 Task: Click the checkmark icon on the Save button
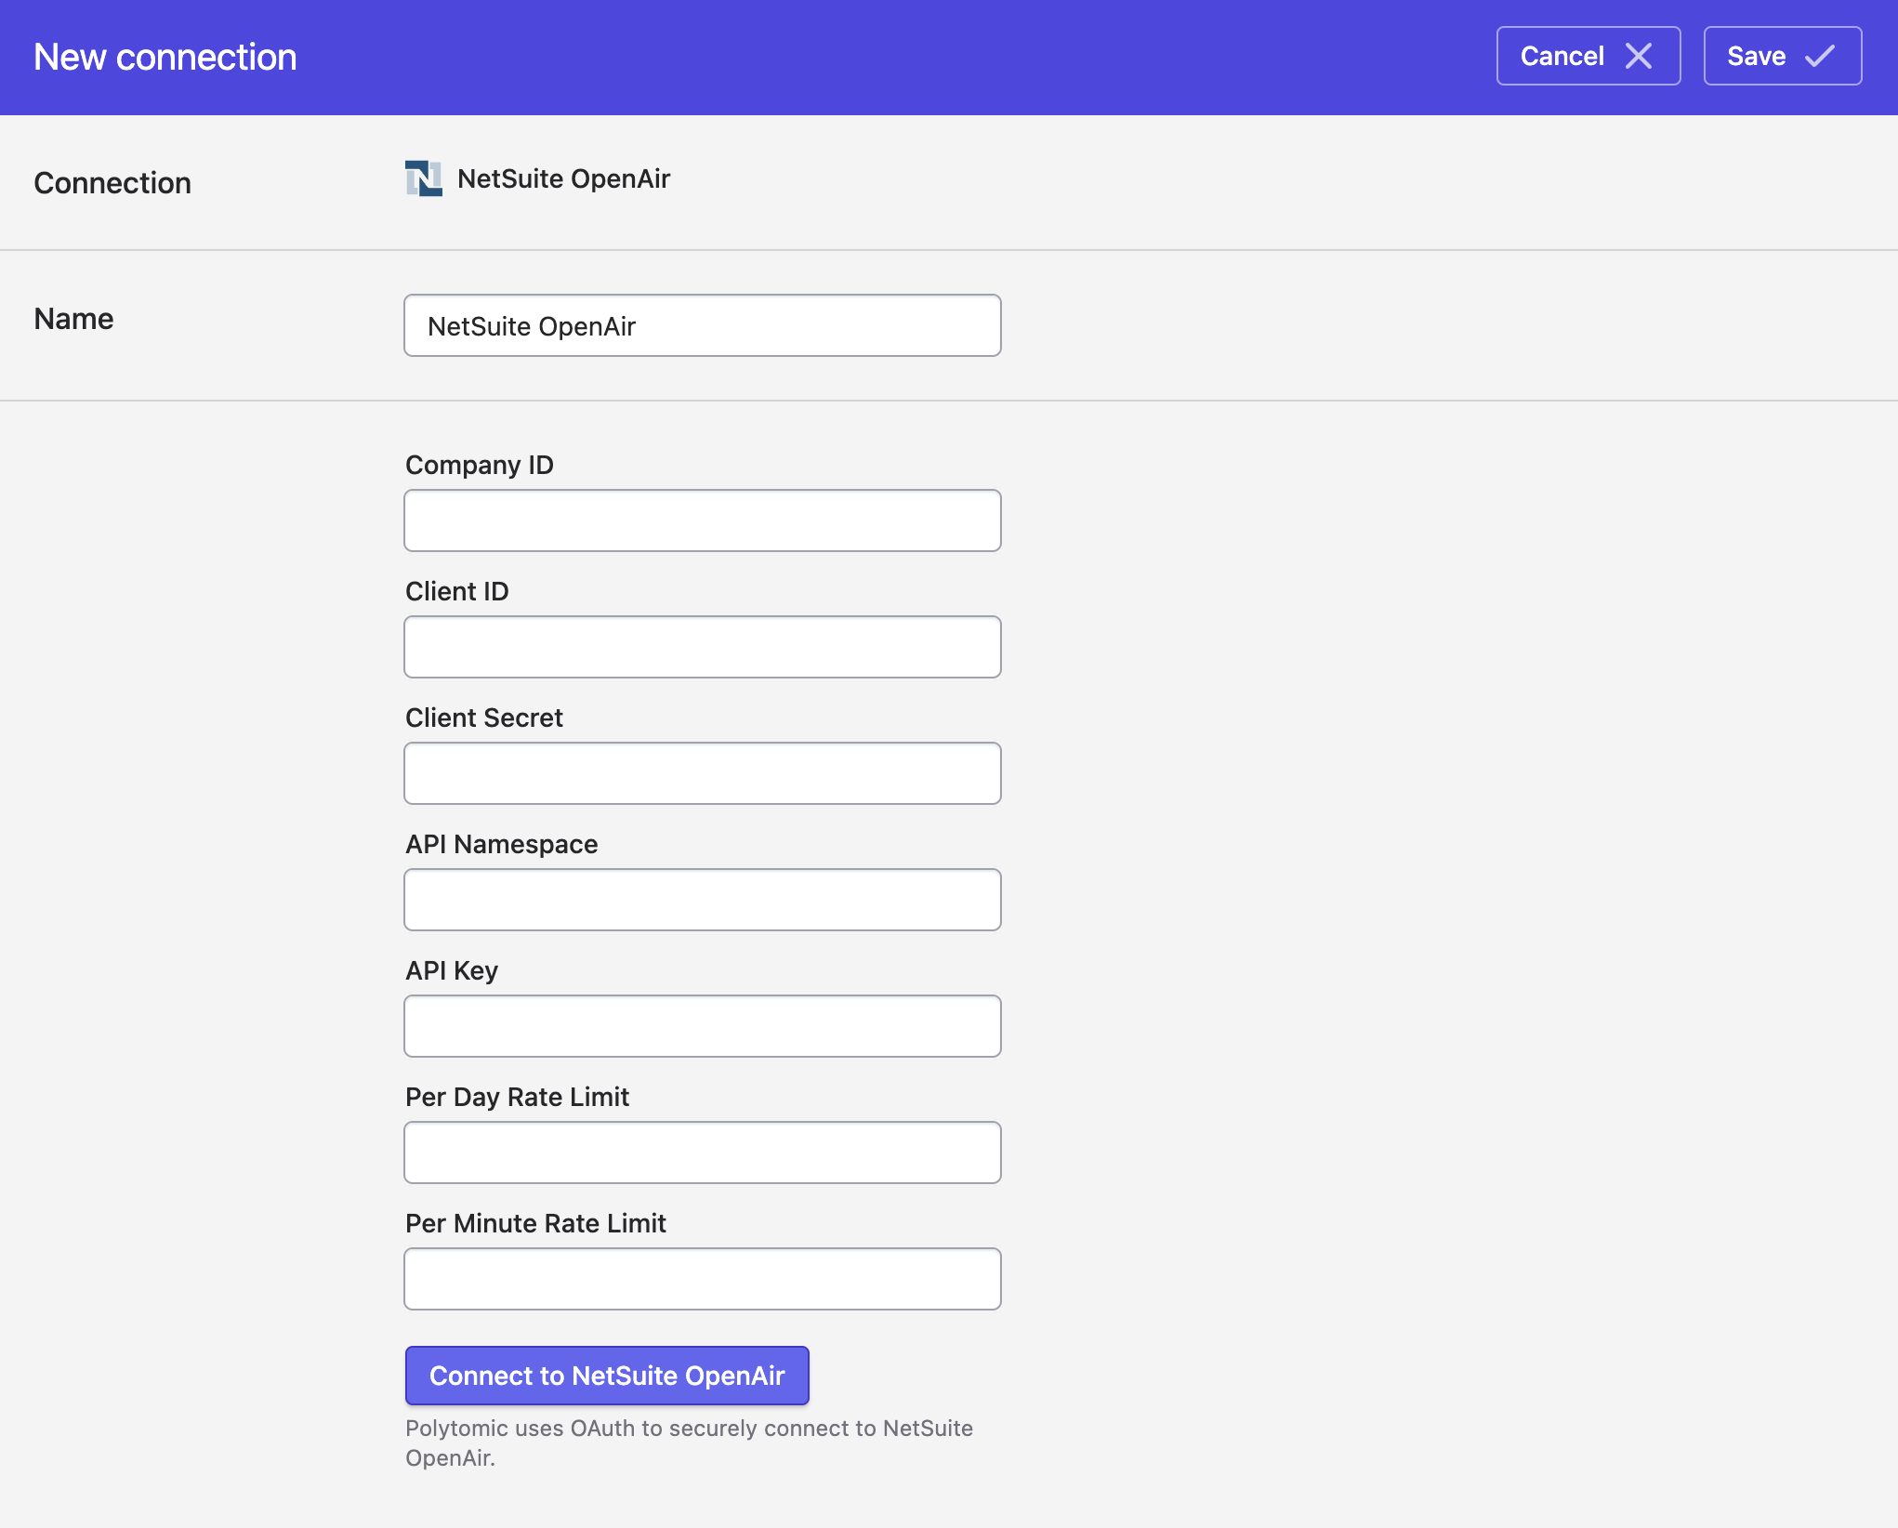[x=1819, y=56]
